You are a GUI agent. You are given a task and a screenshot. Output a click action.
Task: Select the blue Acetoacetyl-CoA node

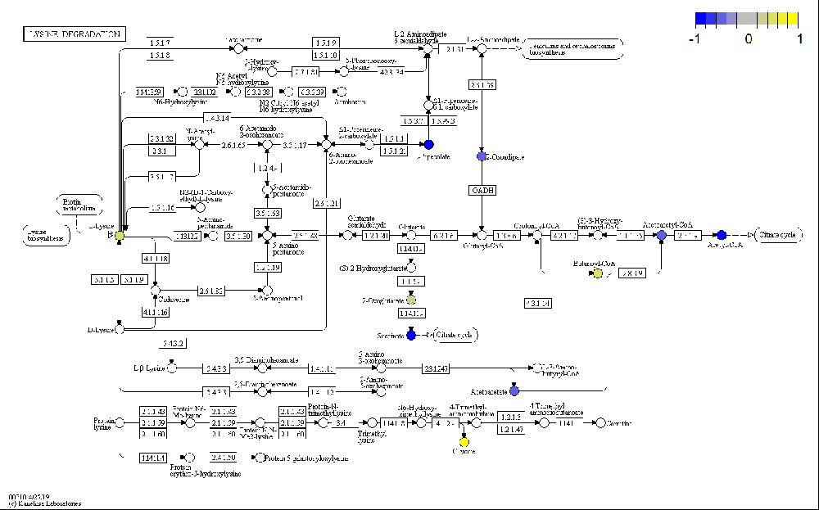click(x=662, y=235)
